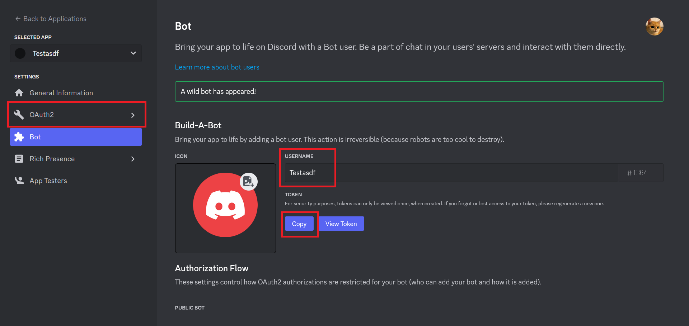Expand the Rich Presence submenu chevron
Screen dimensions: 689x326
(133, 159)
